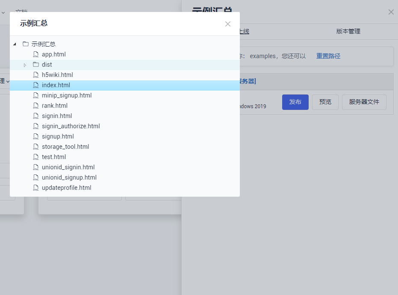Click the 发布 publish button
Viewport: 398px width, 295px height.
295,102
